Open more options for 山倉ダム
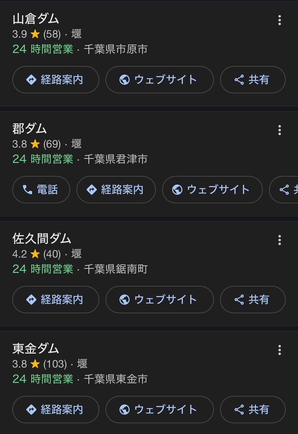298x434 pixels. (279, 20)
